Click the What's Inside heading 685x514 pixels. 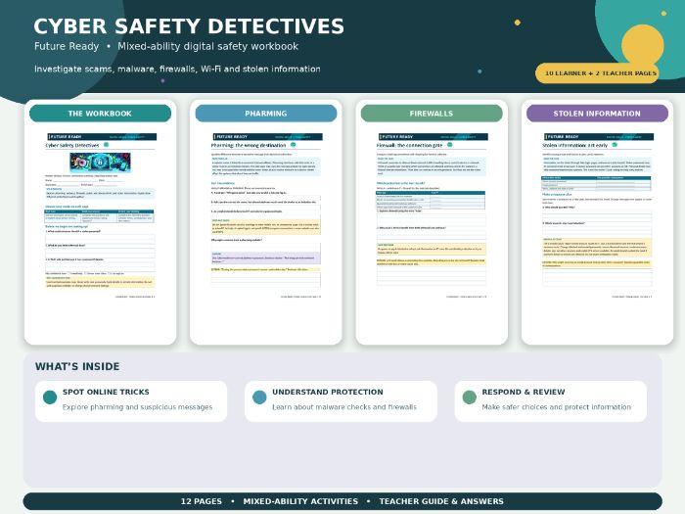77,366
